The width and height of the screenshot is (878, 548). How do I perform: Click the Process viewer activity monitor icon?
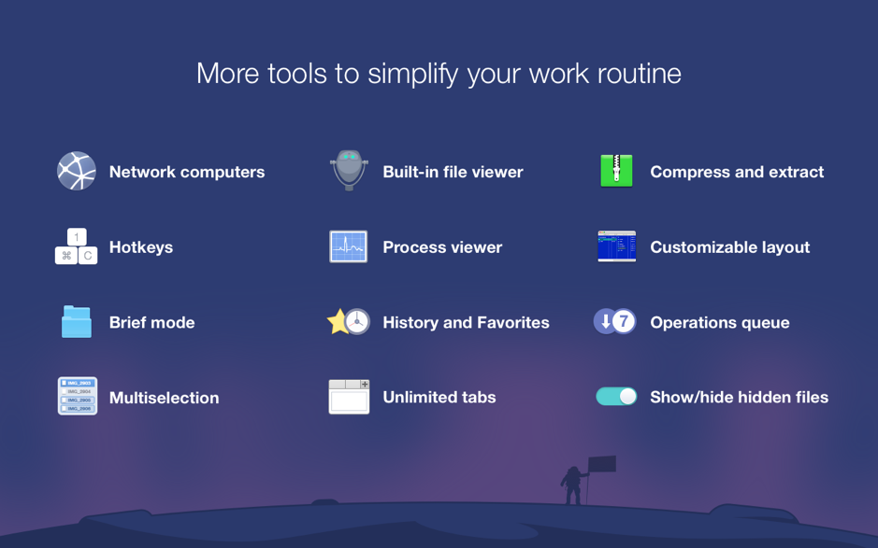(x=348, y=246)
